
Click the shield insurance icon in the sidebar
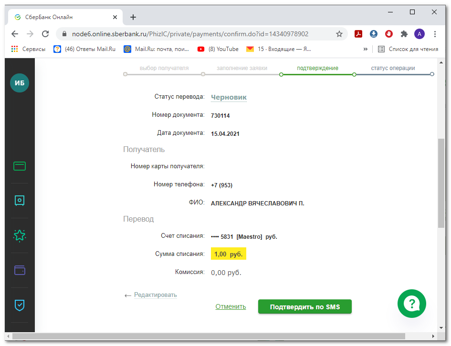pyautogui.click(x=20, y=305)
